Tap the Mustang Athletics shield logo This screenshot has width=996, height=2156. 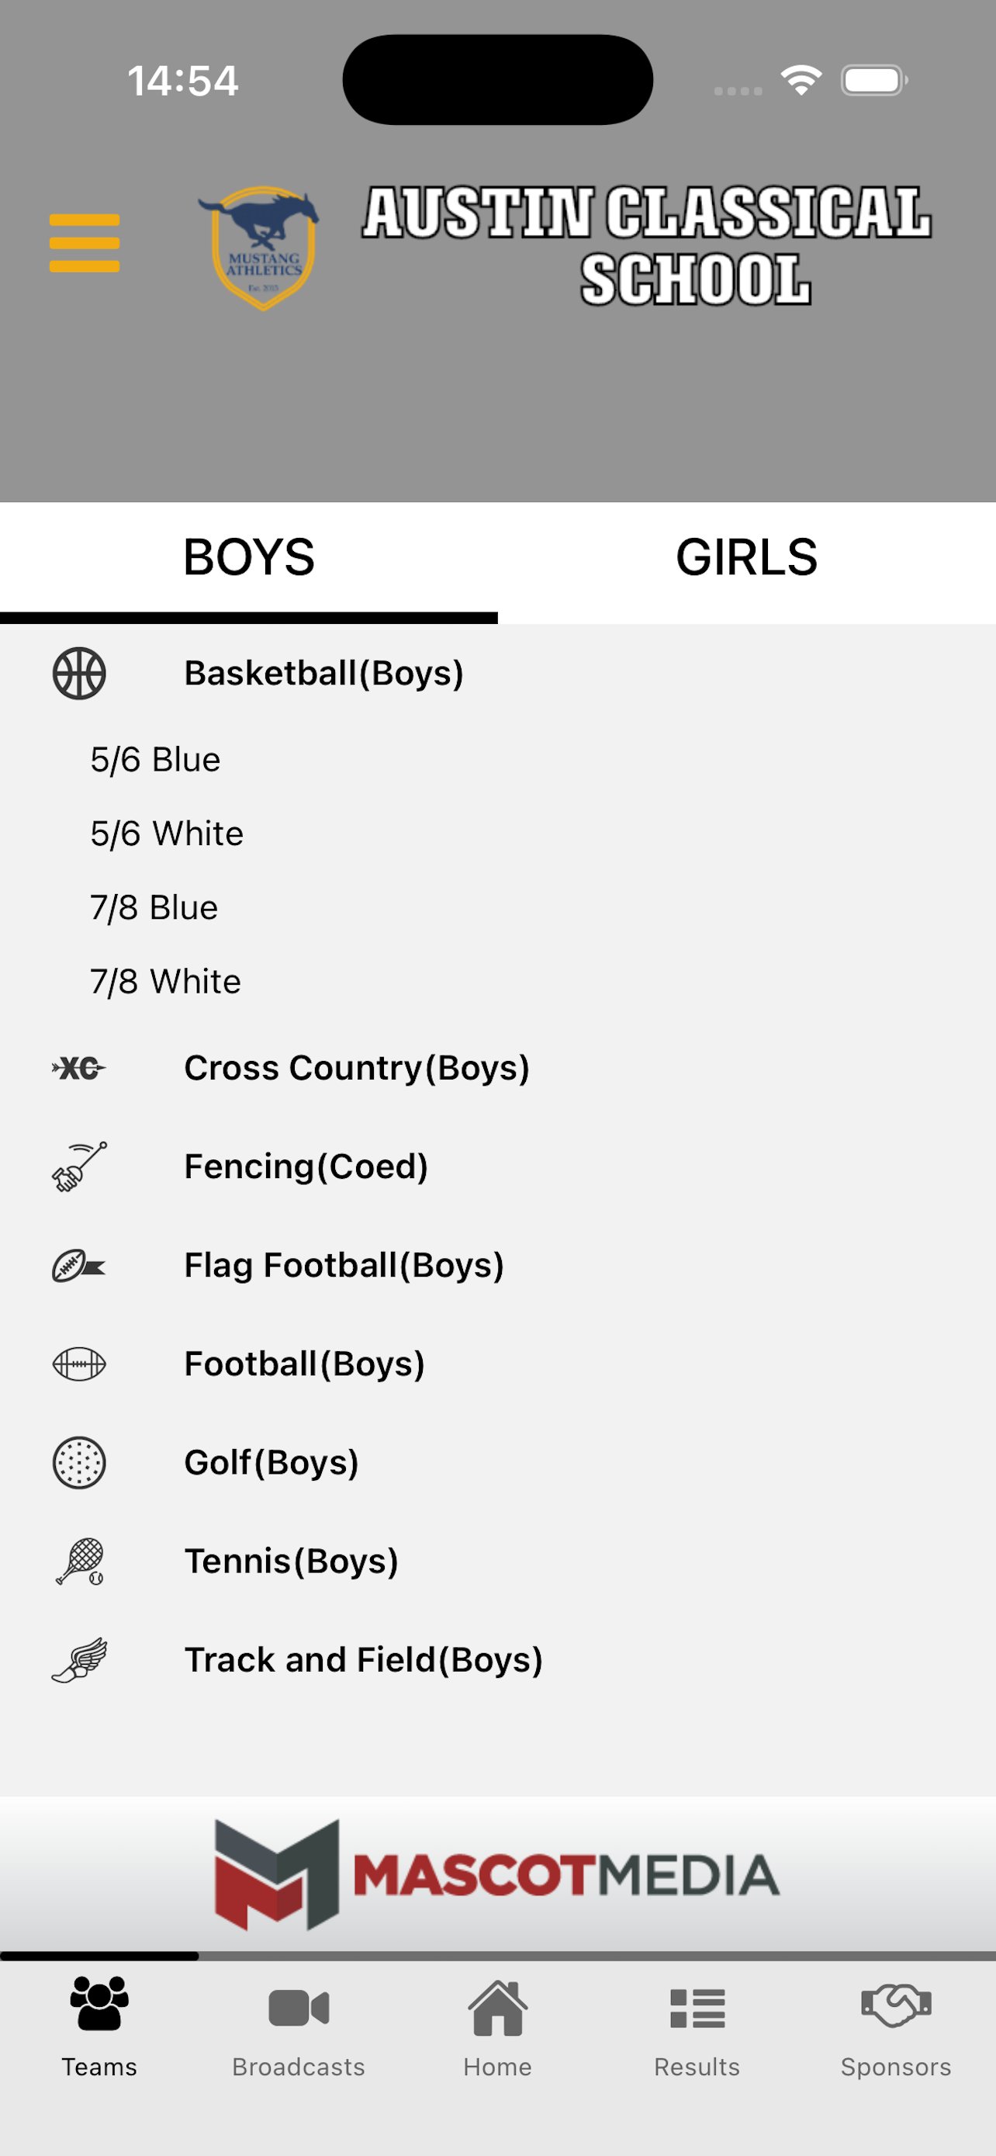tap(259, 248)
